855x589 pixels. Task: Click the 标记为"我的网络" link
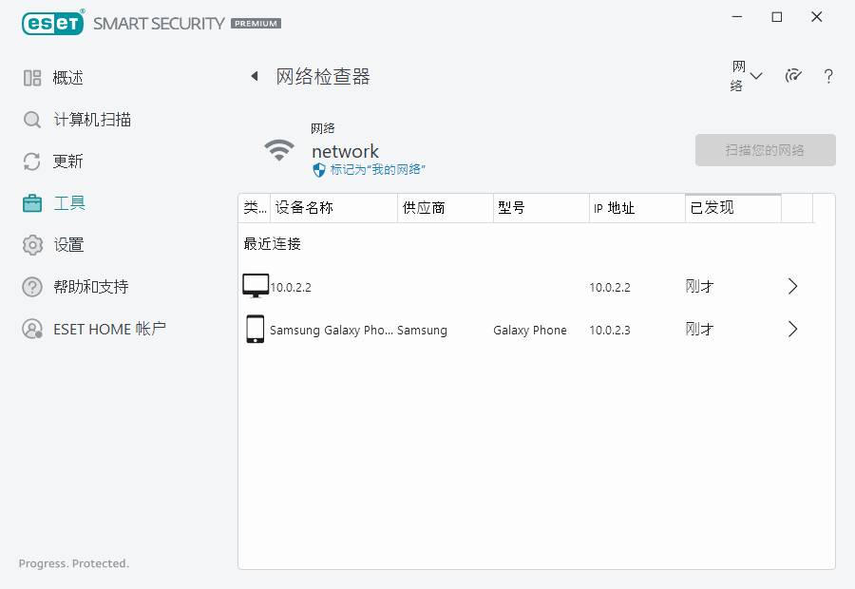pos(377,169)
